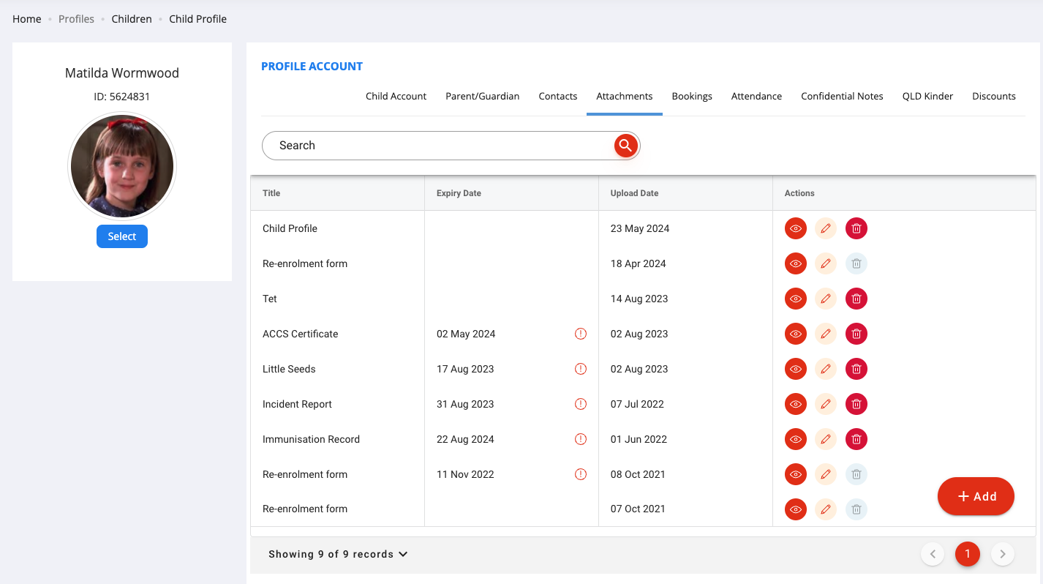Click the ACCS Certificate expiry warning icon
The height and width of the screenshot is (584, 1043).
[581, 334]
